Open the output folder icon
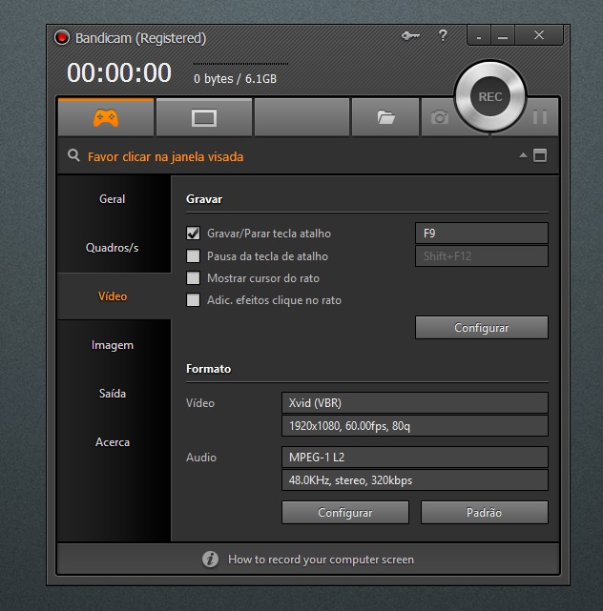 pos(385,117)
